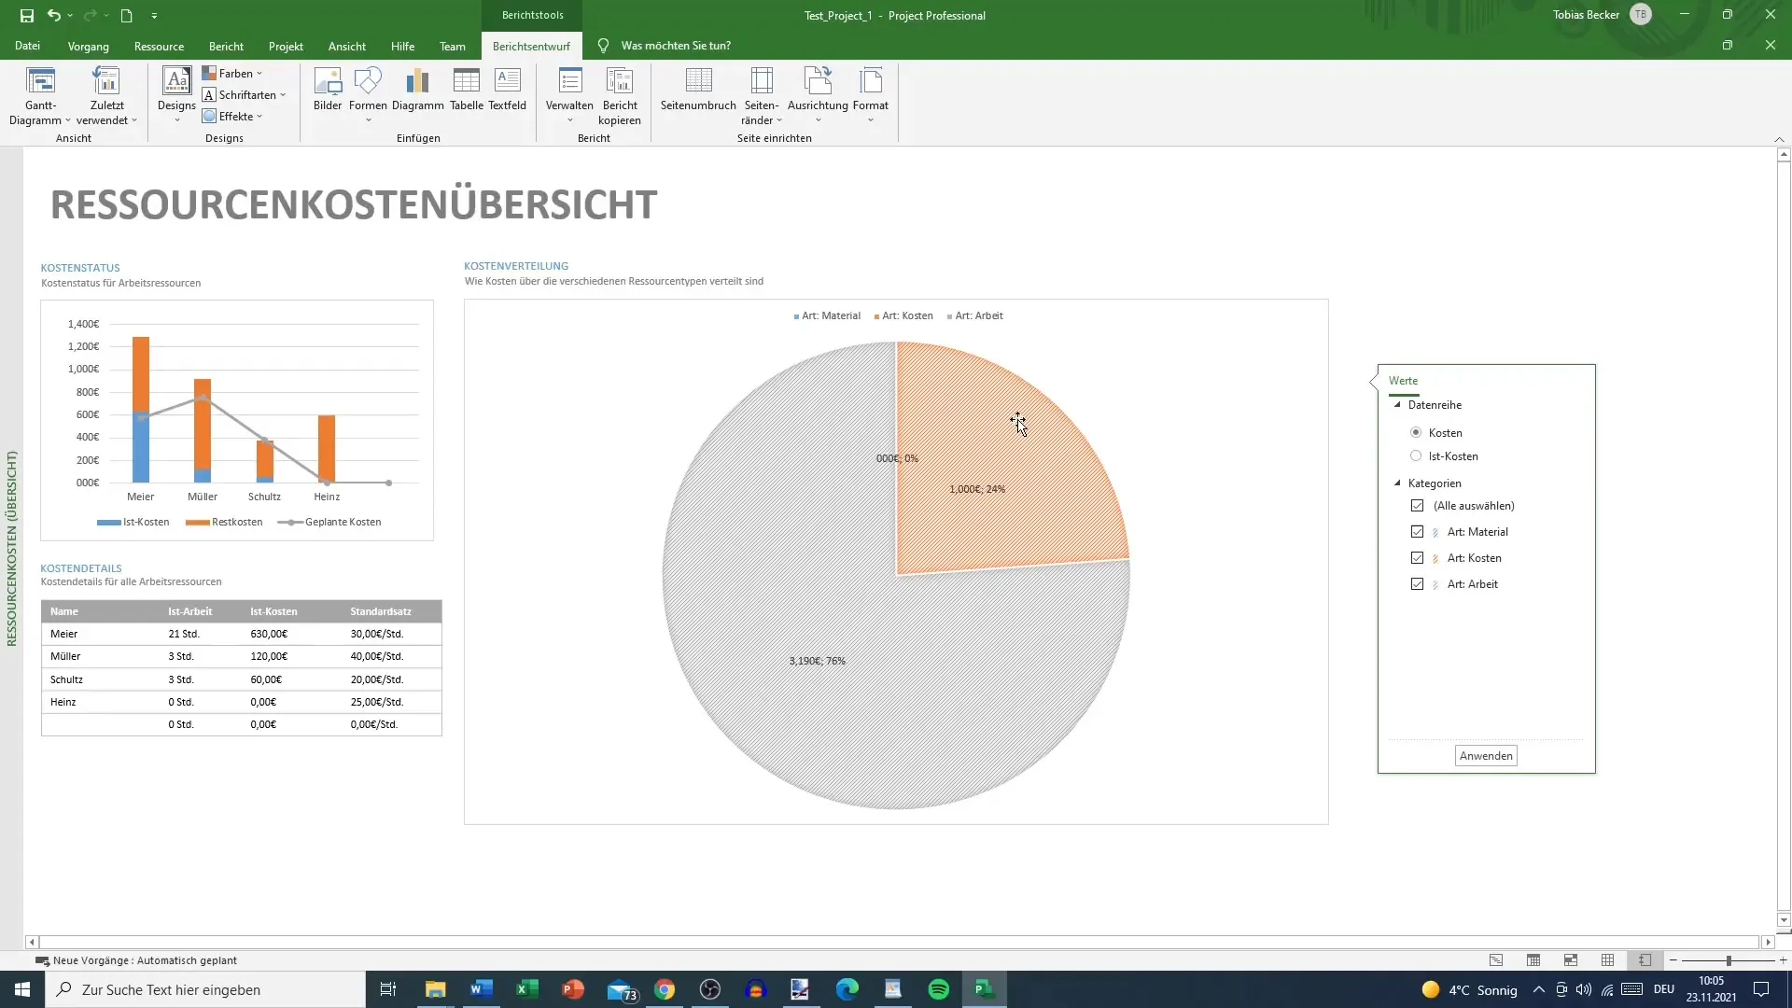Click the Tobias Becker account name
The height and width of the screenshot is (1008, 1792).
[x=1586, y=15]
